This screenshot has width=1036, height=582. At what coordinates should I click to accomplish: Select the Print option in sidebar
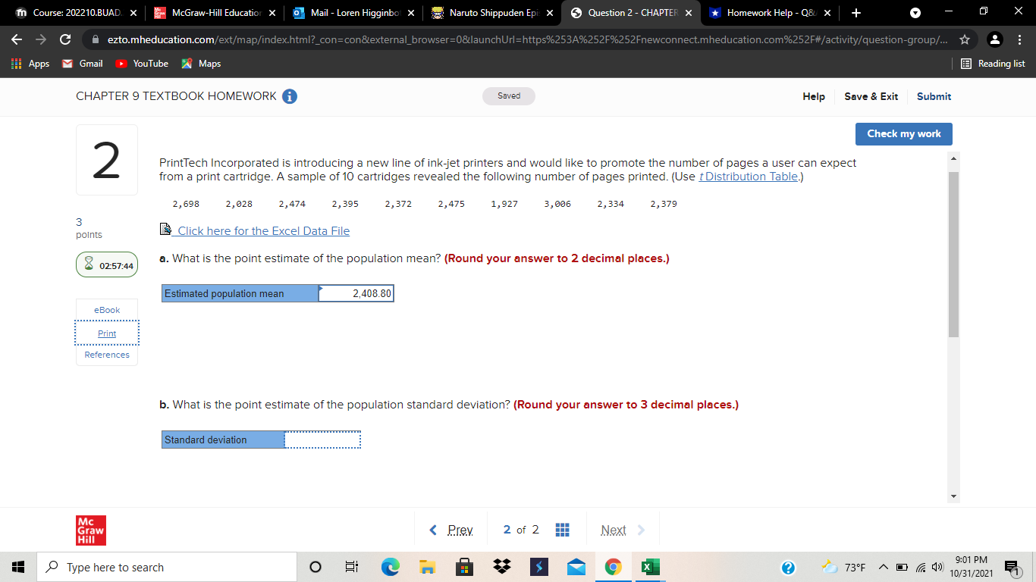click(x=106, y=333)
